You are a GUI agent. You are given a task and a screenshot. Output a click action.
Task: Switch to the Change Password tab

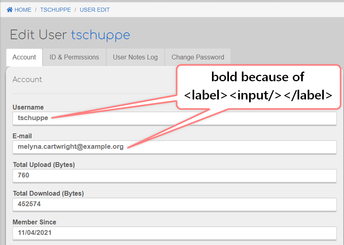coord(198,57)
